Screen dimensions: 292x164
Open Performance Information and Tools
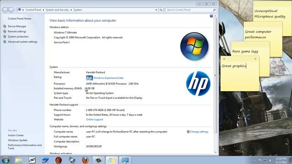(25, 147)
